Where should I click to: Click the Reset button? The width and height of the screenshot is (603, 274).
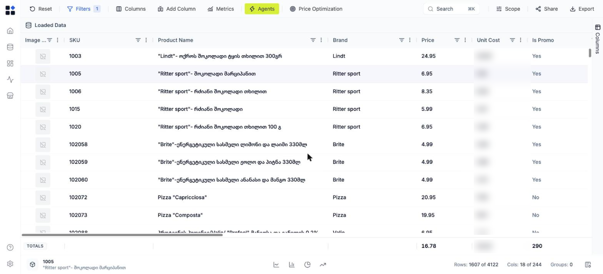click(x=41, y=9)
